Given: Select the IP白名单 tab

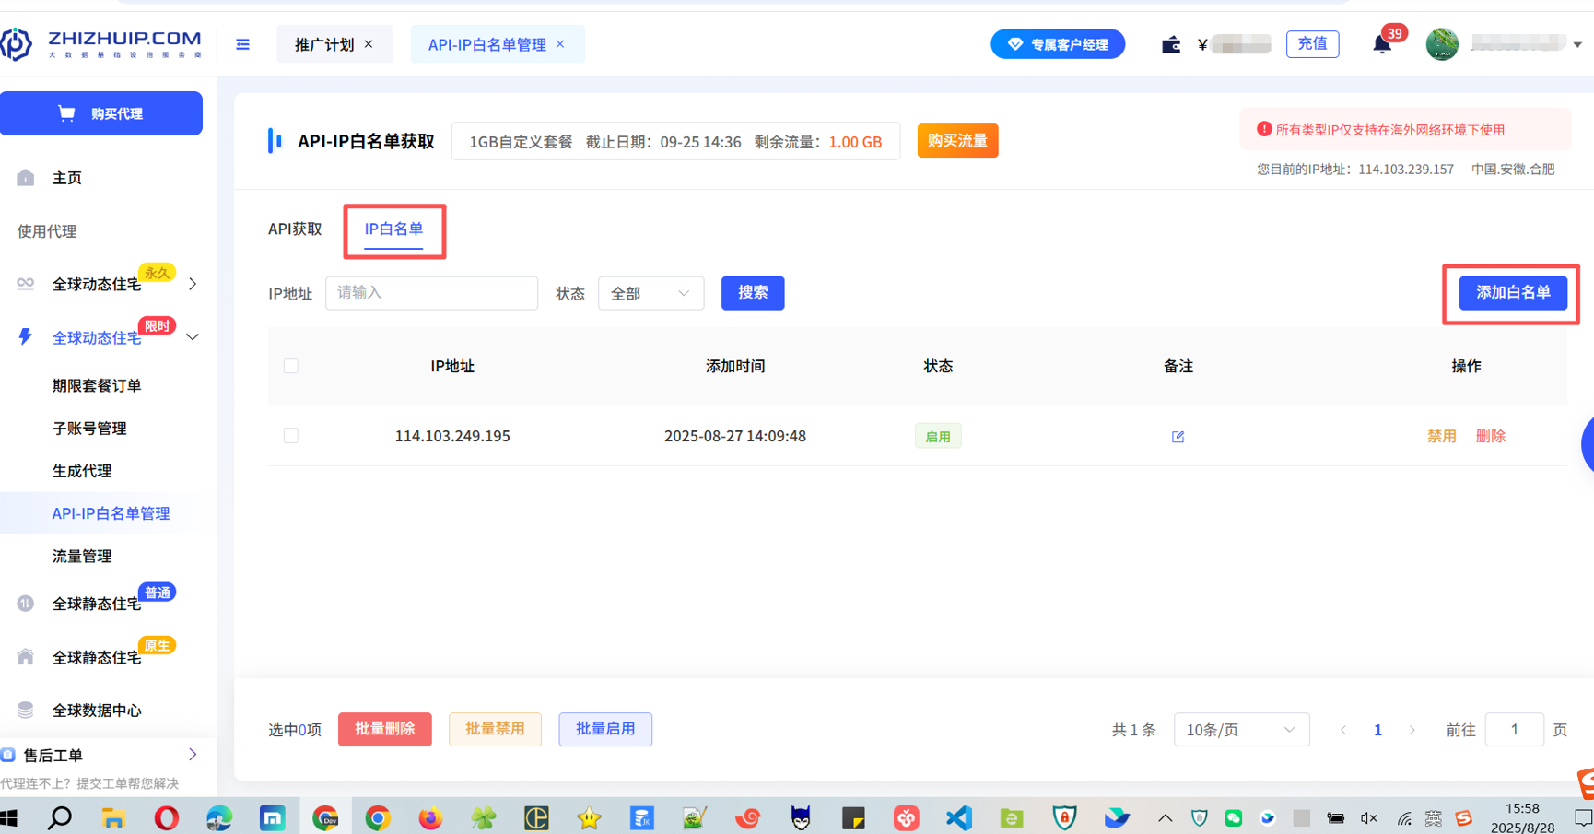Looking at the screenshot, I should point(393,229).
